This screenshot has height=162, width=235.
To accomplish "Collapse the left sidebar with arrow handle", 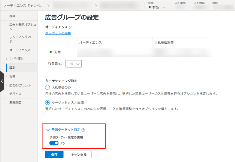I will coord(2,81).
